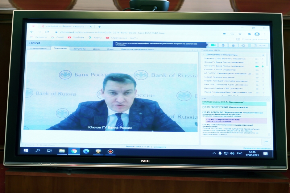Open the browser extensions puzzle icon

click(x=249, y=34)
